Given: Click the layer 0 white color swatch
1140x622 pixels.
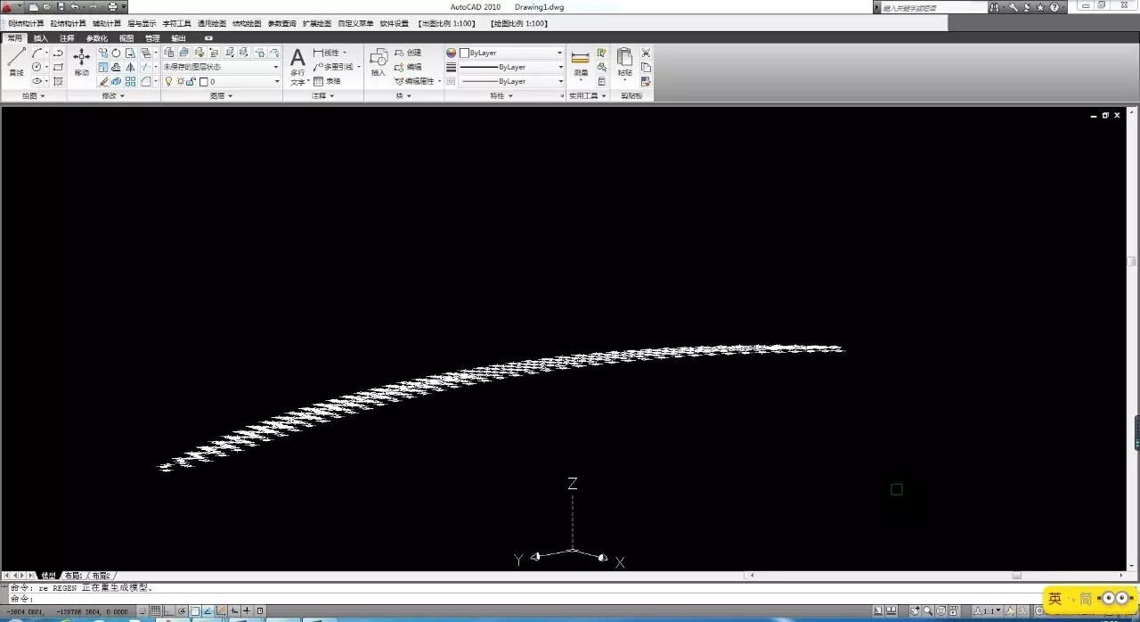Looking at the screenshot, I should [x=203, y=81].
